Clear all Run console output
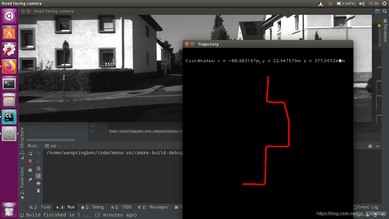 pyautogui.click(x=38, y=190)
